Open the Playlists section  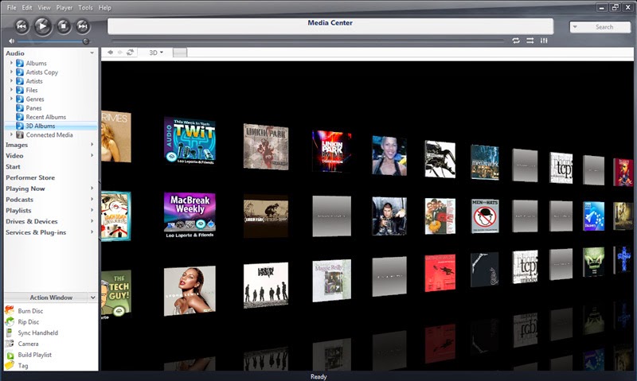[x=18, y=211]
